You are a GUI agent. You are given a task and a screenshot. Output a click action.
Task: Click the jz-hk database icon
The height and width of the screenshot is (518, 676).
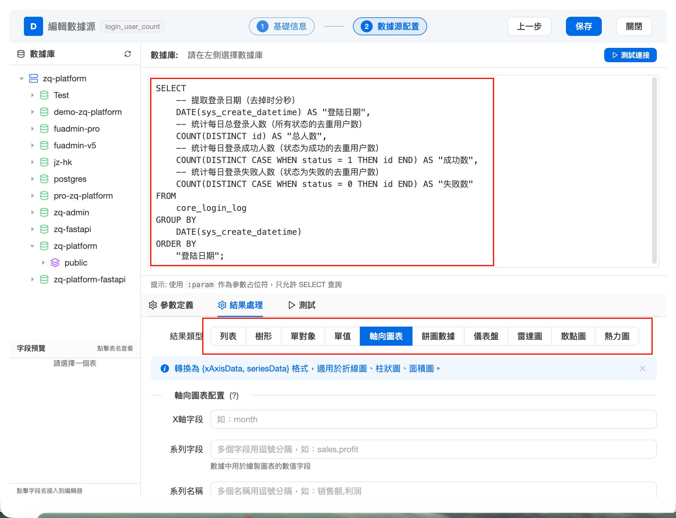pos(44,162)
